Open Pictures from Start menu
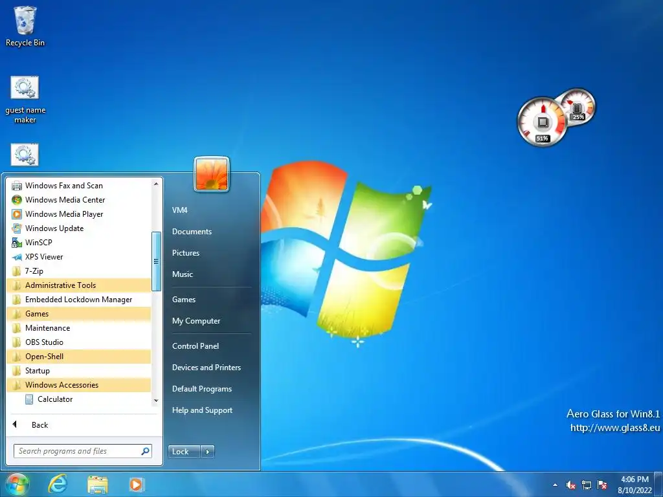 tap(186, 253)
